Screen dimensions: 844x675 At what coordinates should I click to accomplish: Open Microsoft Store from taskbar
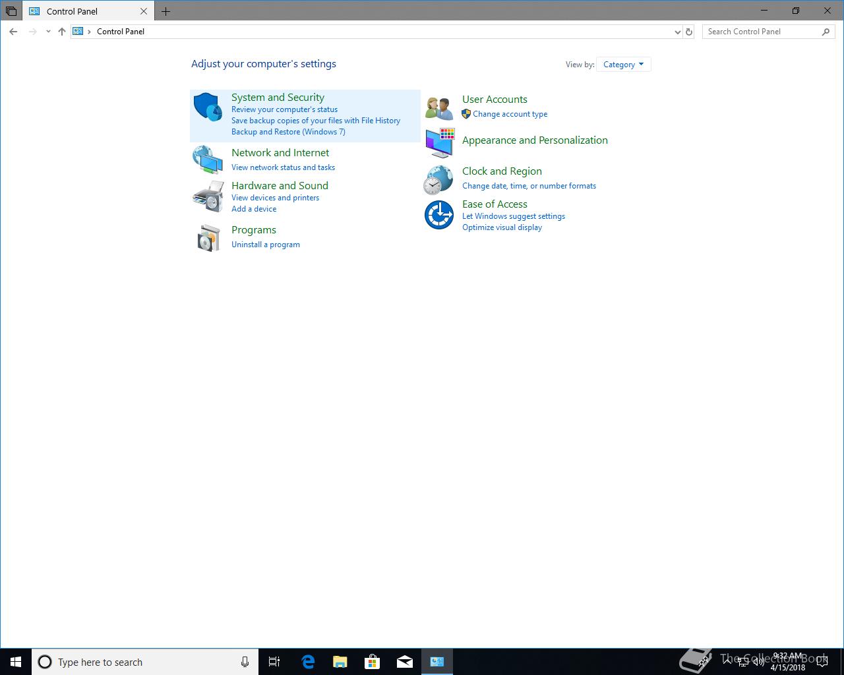click(x=372, y=662)
